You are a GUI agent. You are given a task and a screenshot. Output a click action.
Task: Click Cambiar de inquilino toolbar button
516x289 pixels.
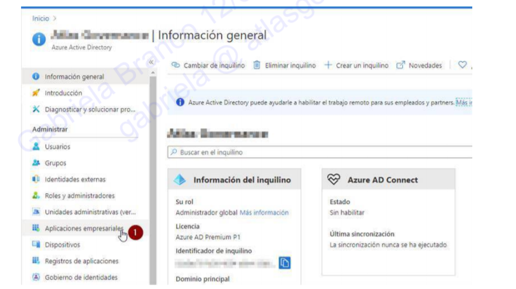[x=208, y=65]
